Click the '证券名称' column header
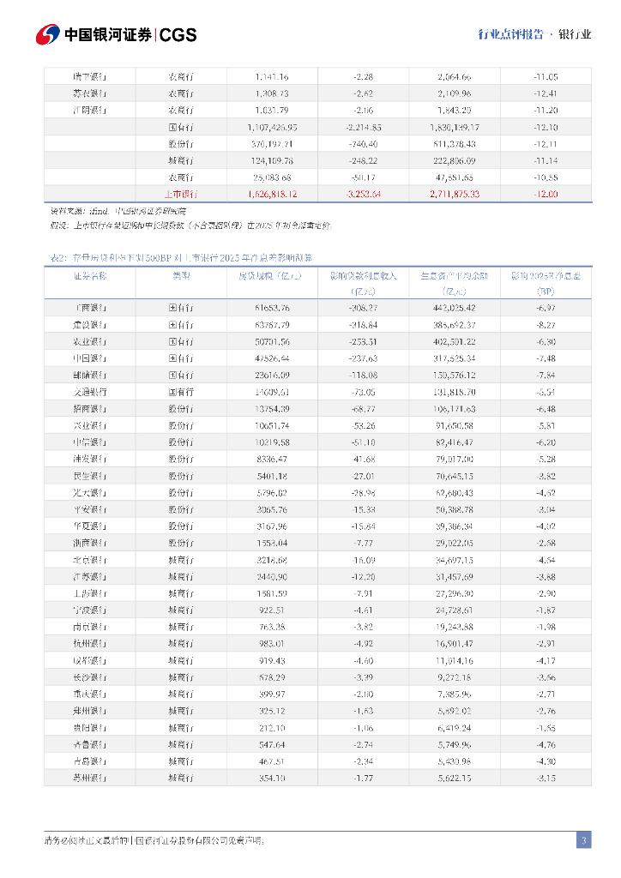 89,275
